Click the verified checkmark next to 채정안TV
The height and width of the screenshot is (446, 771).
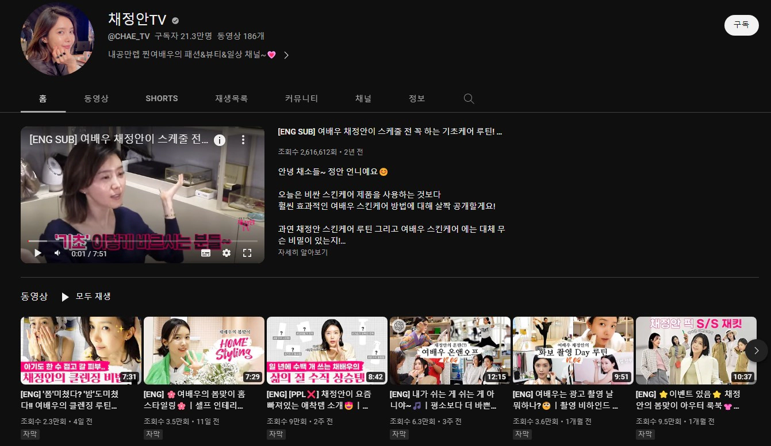click(x=174, y=19)
